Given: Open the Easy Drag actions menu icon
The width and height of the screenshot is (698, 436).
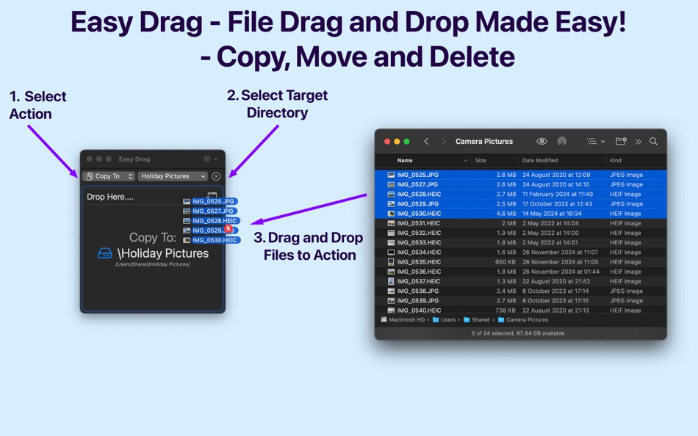Looking at the screenshot, I should click(211, 159).
